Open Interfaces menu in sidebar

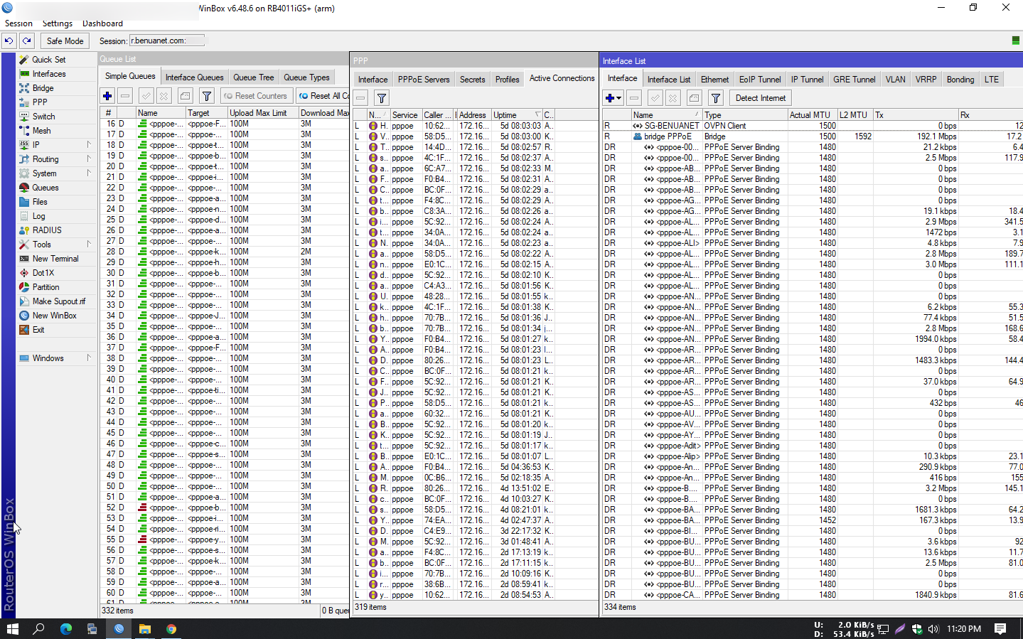pyautogui.click(x=48, y=74)
